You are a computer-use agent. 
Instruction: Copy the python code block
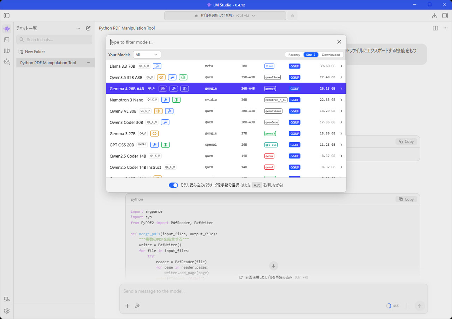406,199
